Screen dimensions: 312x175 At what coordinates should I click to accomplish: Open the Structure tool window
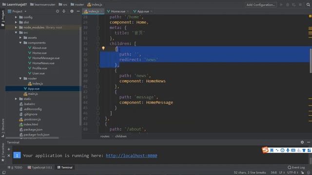3,128
